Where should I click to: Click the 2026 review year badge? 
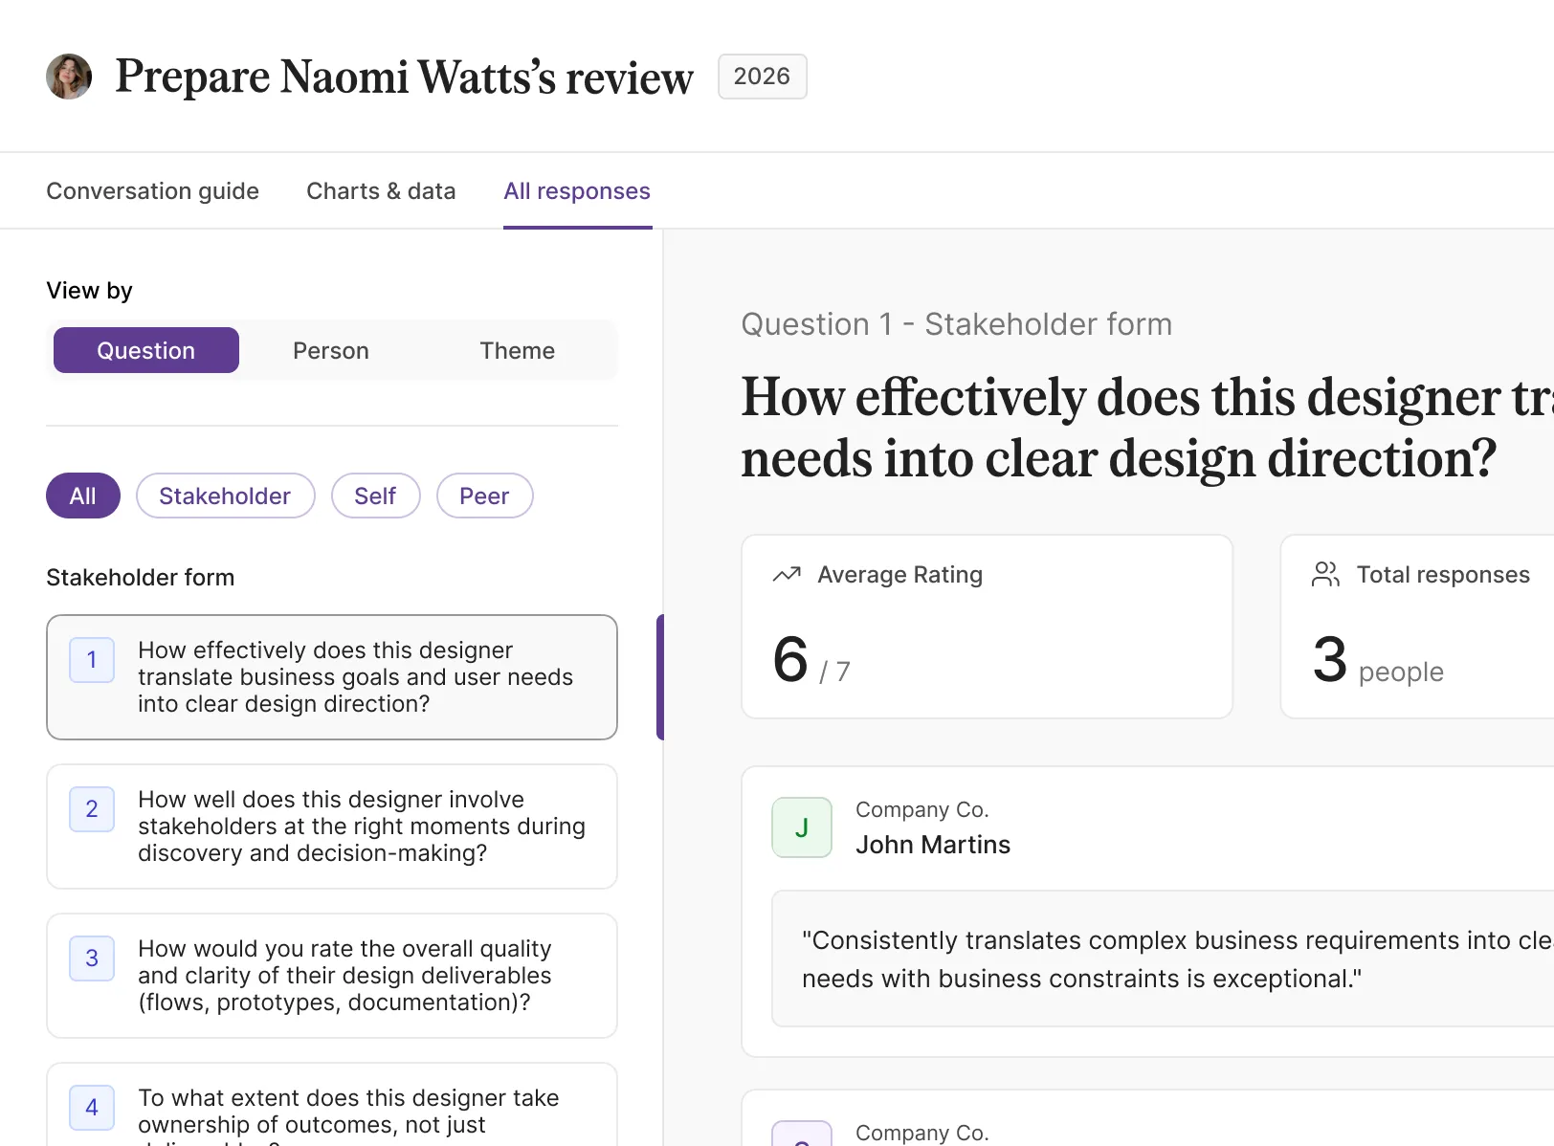[762, 76]
